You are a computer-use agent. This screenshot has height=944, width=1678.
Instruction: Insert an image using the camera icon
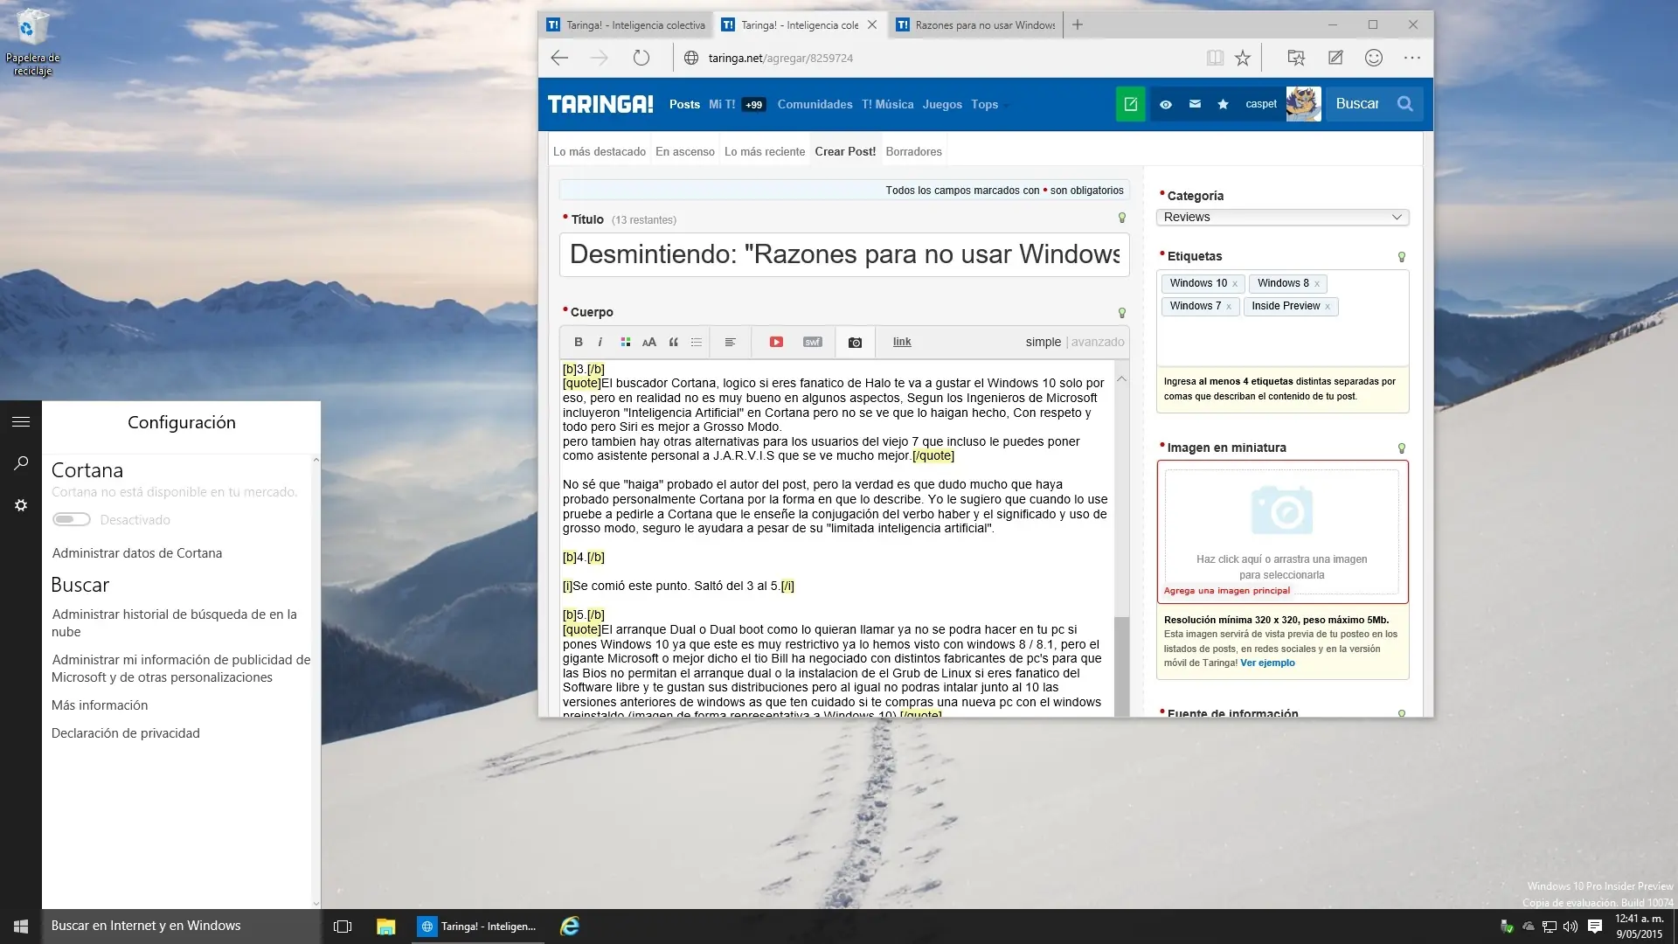(x=856, y=342)
